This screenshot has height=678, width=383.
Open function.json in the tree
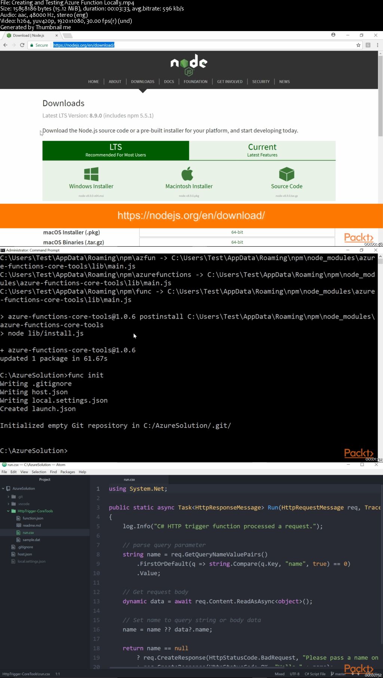33,518
